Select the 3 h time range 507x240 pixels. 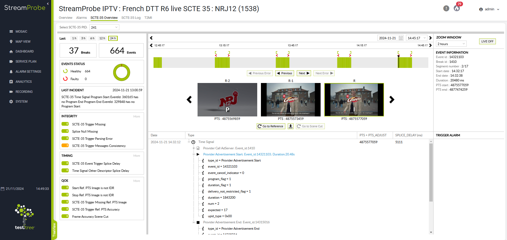tap(83, 38)
